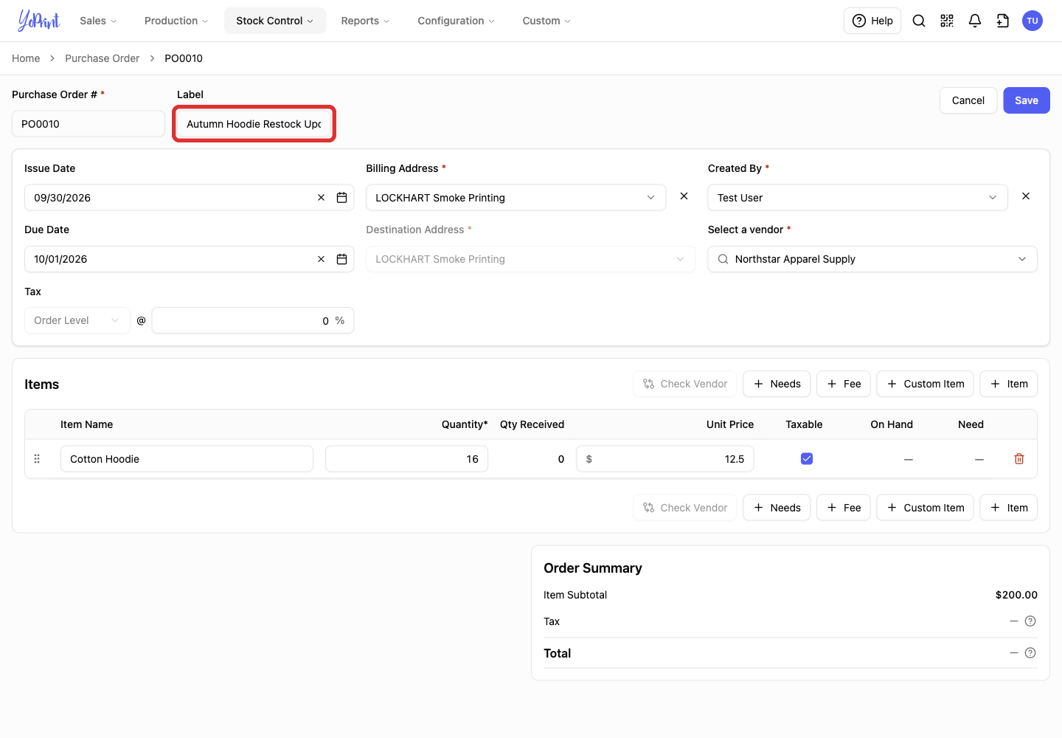This screenshot has height=738, width=1062.
Task: Open the QR code scanner icon
Action: (947, 21)
